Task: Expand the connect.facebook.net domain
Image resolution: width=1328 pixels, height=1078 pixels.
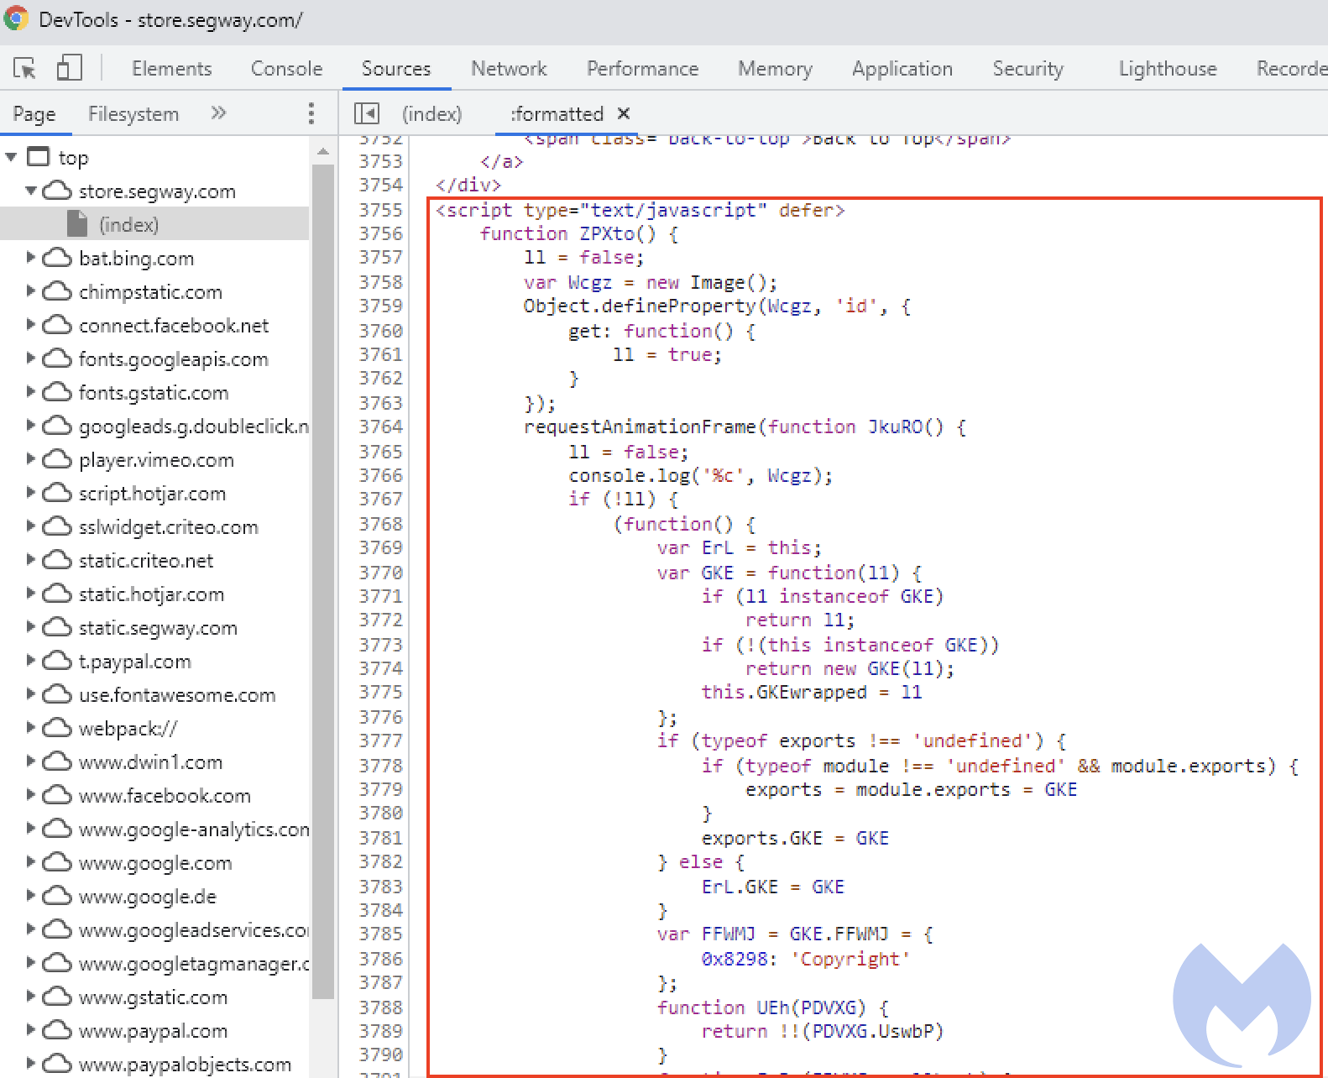Action: [x=31, y=325]
